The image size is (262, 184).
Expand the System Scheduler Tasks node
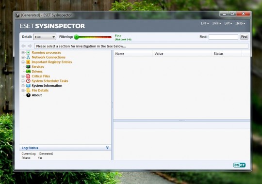coord(23,81)
